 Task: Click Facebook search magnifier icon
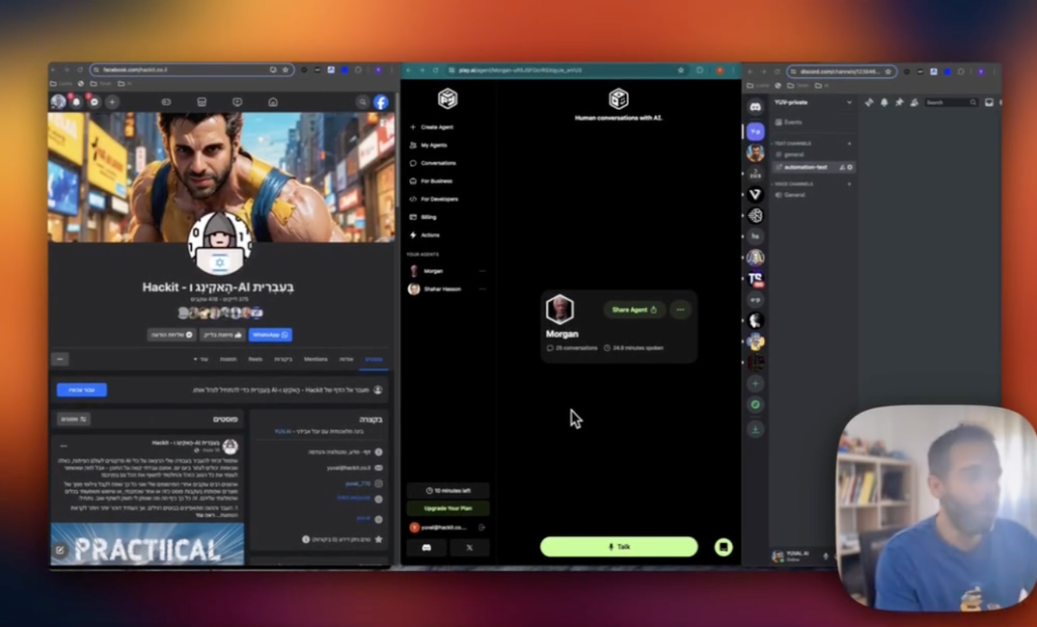pos(363,102)
